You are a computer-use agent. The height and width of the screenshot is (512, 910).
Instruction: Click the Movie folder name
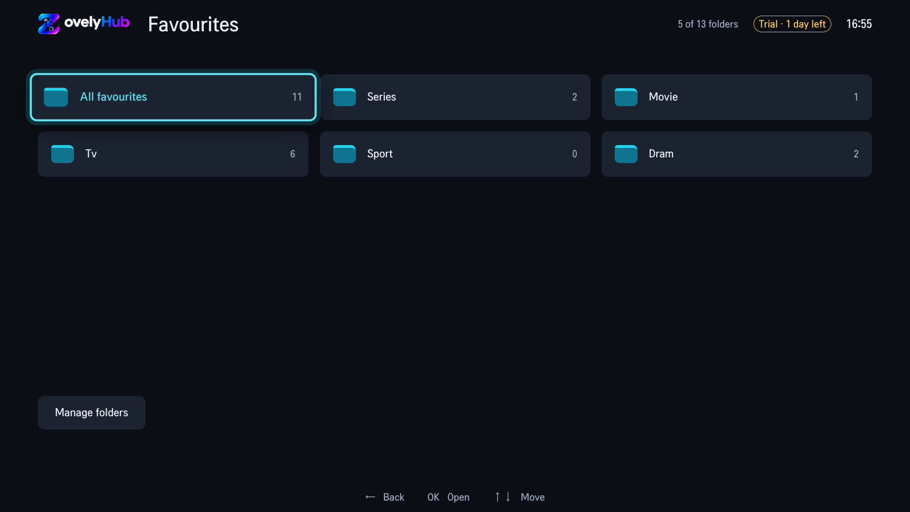coord(663,97)
